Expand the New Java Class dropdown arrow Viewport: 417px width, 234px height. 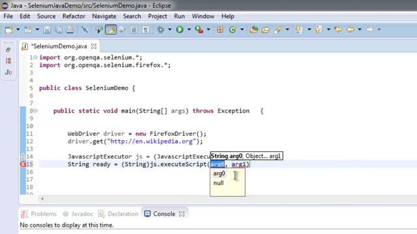242,29
